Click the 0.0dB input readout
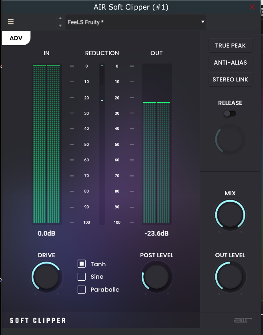Image resolution: width=263 pixels, height=335 pixels. point(46,233)
